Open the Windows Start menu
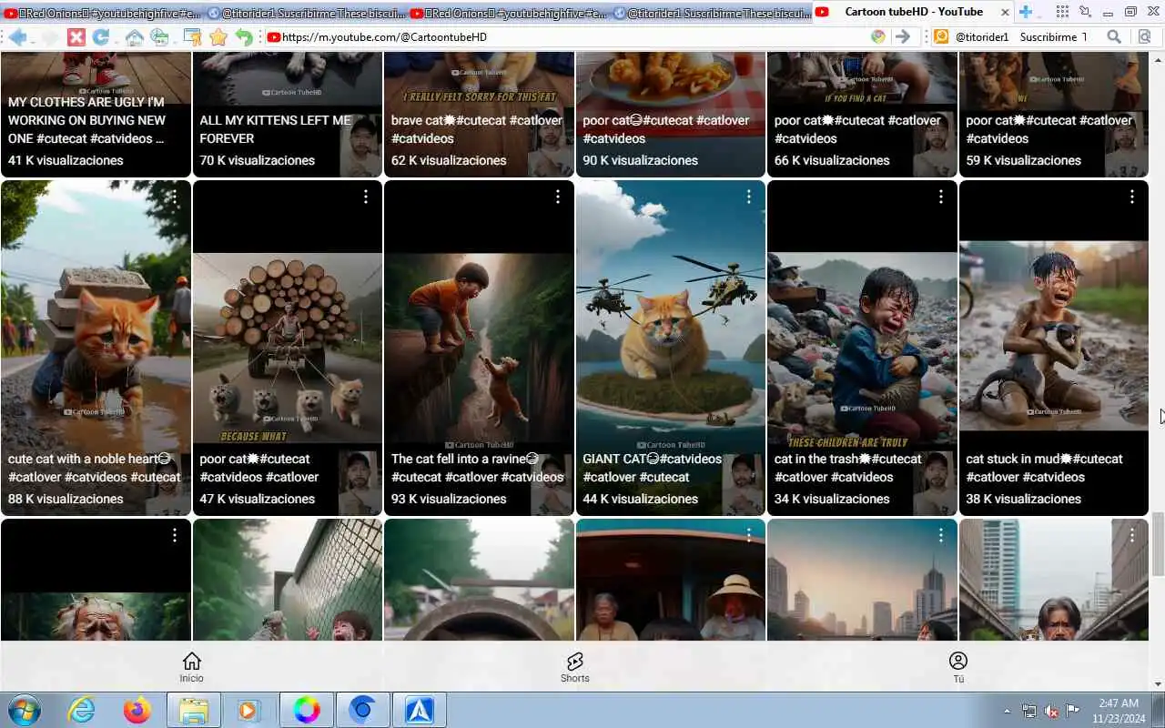 point(25,710)
